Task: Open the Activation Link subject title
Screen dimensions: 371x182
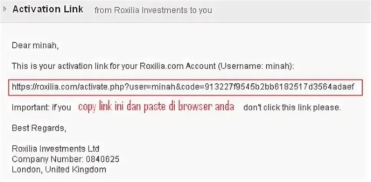Action: point(48,9)
